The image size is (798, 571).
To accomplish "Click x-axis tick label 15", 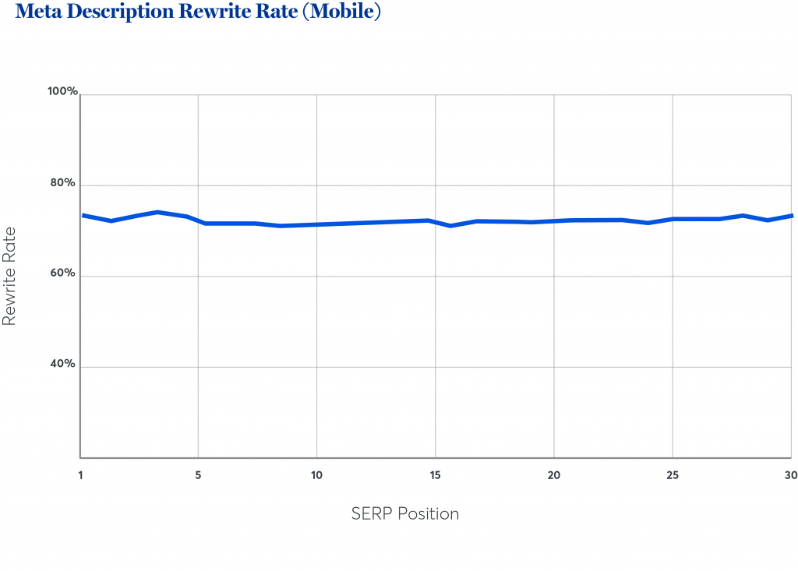I will click(x=435, y=475).
